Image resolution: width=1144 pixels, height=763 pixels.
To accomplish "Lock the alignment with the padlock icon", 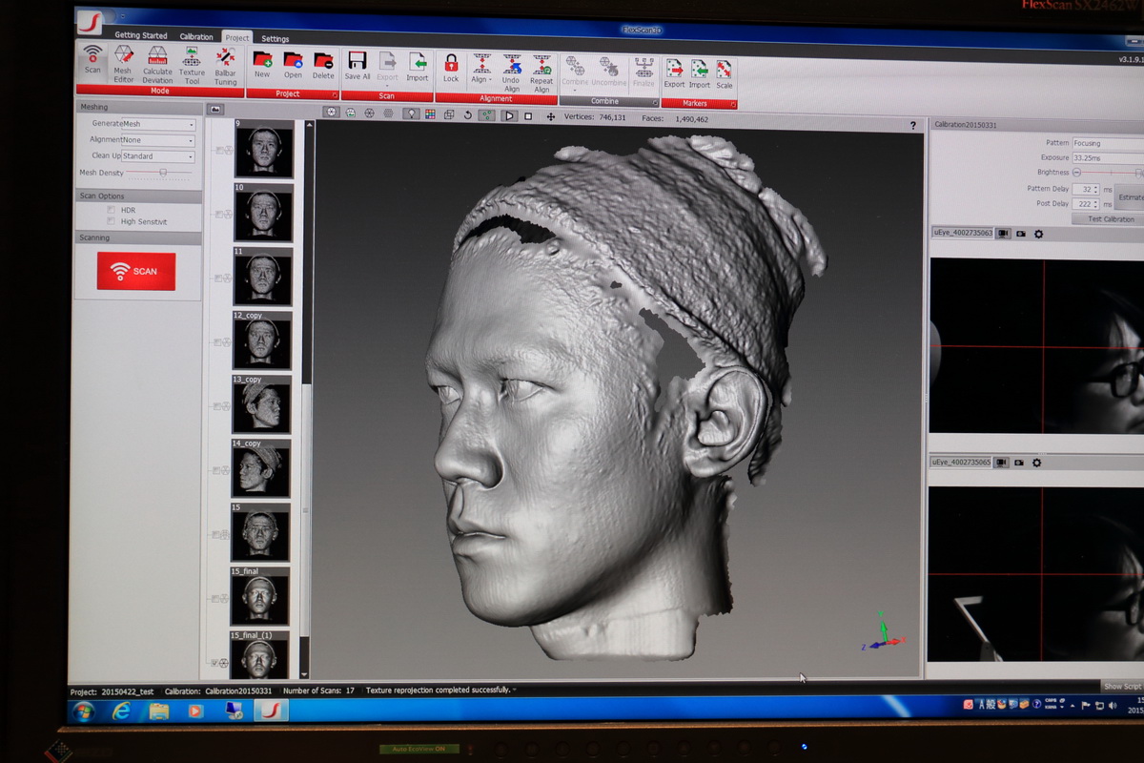I will 451,65.
